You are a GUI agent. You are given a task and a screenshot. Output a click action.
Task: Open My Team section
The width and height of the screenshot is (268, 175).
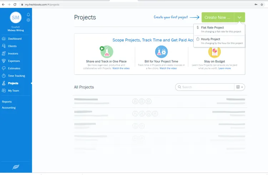click(14, 91)
